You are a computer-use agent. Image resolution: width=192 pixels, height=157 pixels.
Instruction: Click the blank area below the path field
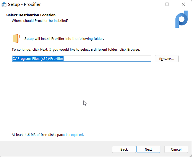coord(94,89)
